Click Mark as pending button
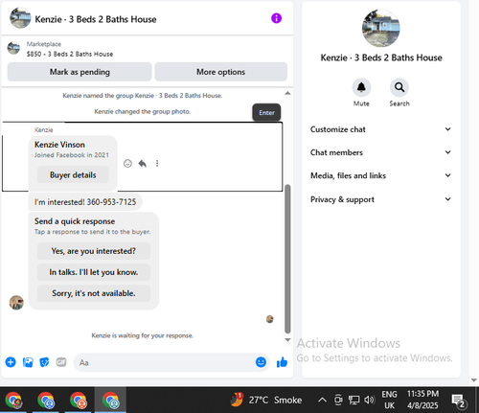The height and width of the screenshot is (413, 479). coord(80,72)
